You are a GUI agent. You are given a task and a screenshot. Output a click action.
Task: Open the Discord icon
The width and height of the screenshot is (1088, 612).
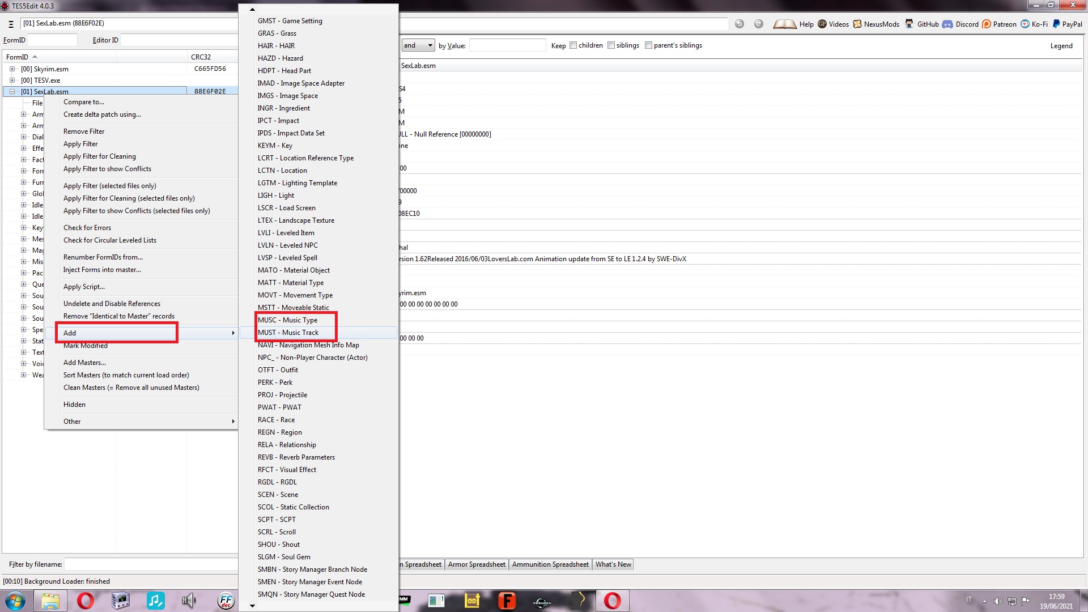click(x=947, y=24)
